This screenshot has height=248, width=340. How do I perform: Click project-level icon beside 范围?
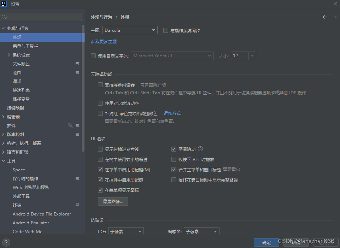(x=77, y=72)
